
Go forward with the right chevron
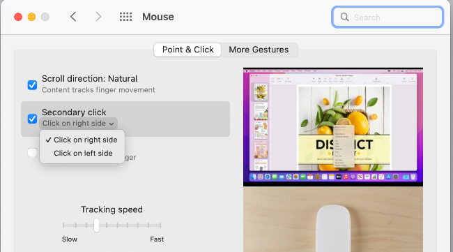[x=98, y=17]
